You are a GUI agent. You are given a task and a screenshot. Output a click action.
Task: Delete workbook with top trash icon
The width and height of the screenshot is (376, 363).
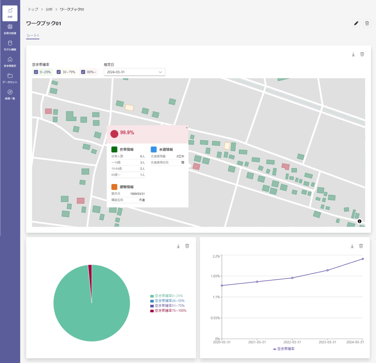point(367,23)
